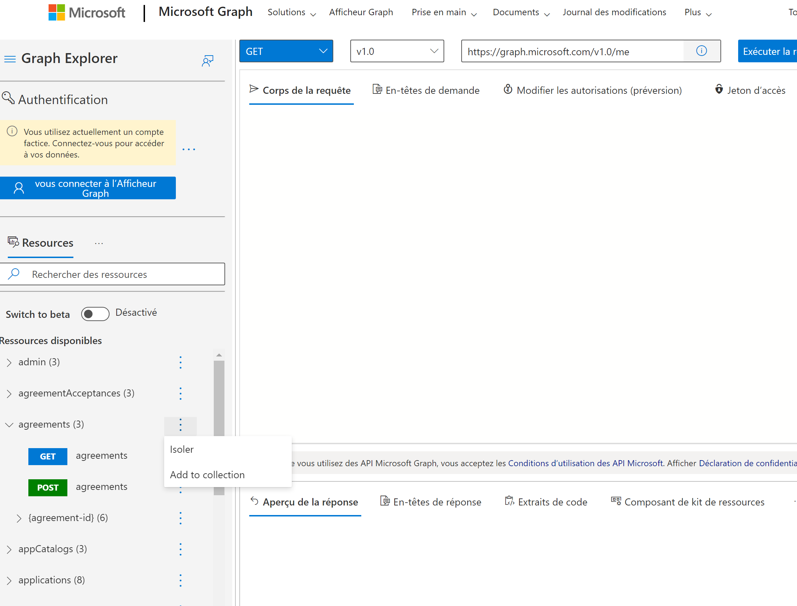
Task: Click the ellipsis next to the Resources header
Action: 98,243
